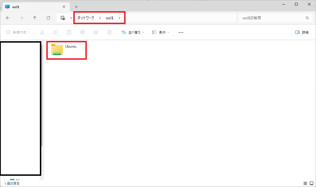Click the Rename icon in toolbar
This screenshot has height=187, width=316.
83,32
